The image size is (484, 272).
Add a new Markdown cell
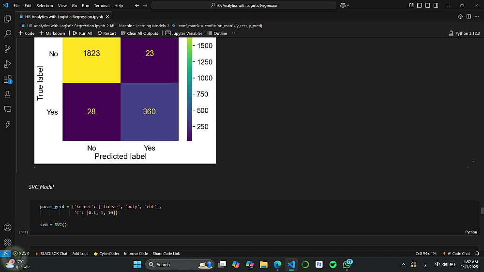pyautogui.click(x=52, y=33)
